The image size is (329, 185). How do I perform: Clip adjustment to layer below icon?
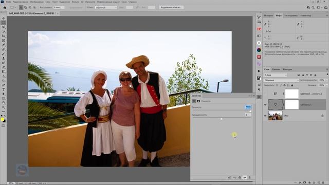tap(230, 177)
